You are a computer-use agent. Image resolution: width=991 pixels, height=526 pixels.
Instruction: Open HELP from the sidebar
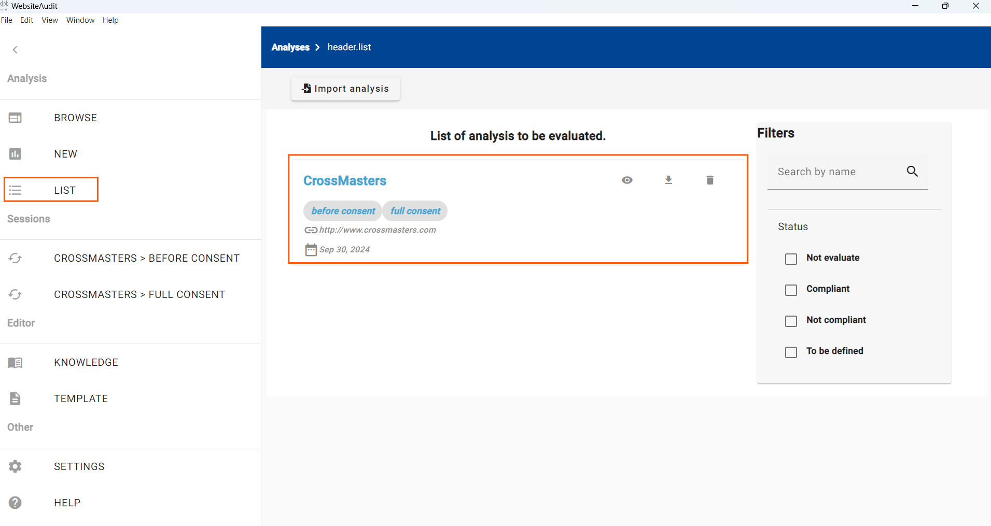point(67,503)
